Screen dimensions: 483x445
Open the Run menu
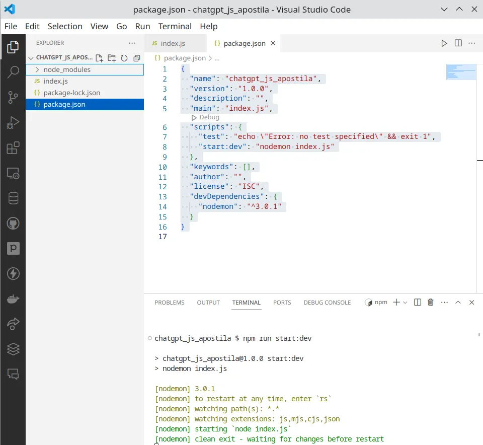tap(142, 27)
